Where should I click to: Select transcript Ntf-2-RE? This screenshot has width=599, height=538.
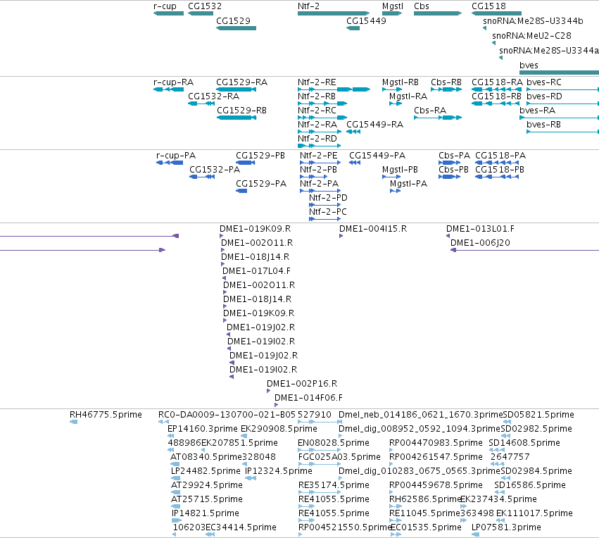[x=334, y=89]
